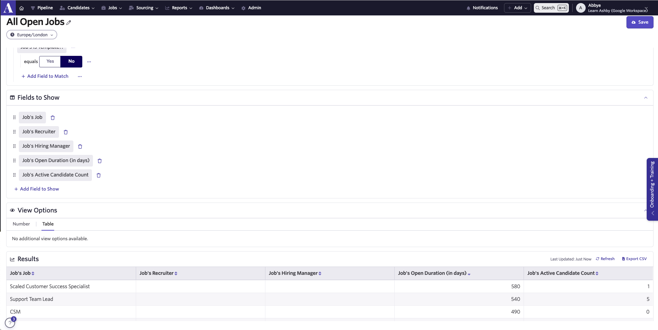Expand the Jobs navigation menu
This screenshot has width=658, height=330.
click(112, 8)
